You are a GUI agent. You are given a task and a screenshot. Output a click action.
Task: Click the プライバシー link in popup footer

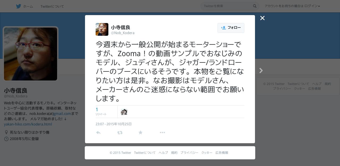189,153
